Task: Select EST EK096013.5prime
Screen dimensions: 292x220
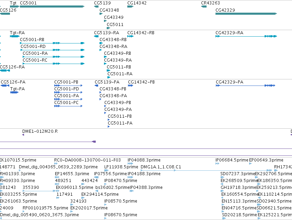Action: (x=74, y=187)
